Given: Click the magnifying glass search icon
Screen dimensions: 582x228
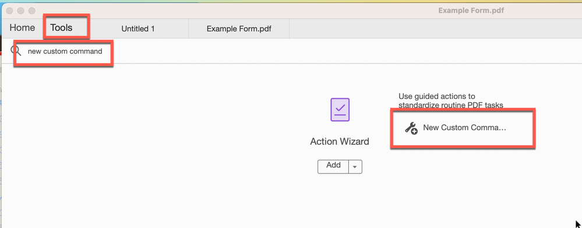Looking at the screenshot, I should tap(16, 51).
